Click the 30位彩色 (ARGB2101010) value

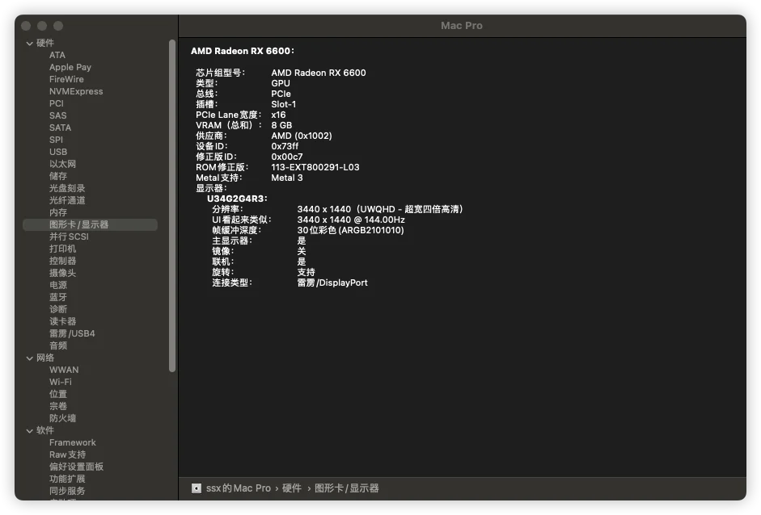click(x=350, y=231)
